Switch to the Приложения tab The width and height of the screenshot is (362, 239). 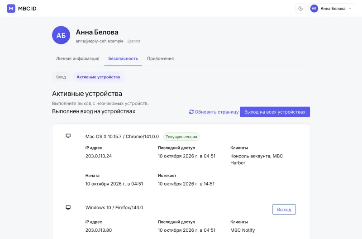click(x=160, y=59)
